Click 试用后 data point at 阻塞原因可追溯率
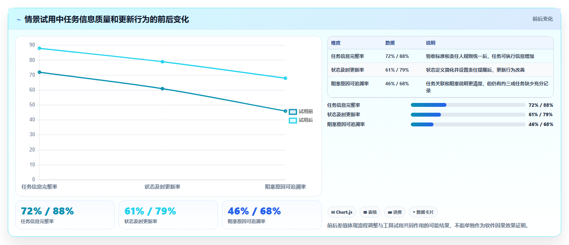This screenshot has height=245, width=569. coord(285,78)
